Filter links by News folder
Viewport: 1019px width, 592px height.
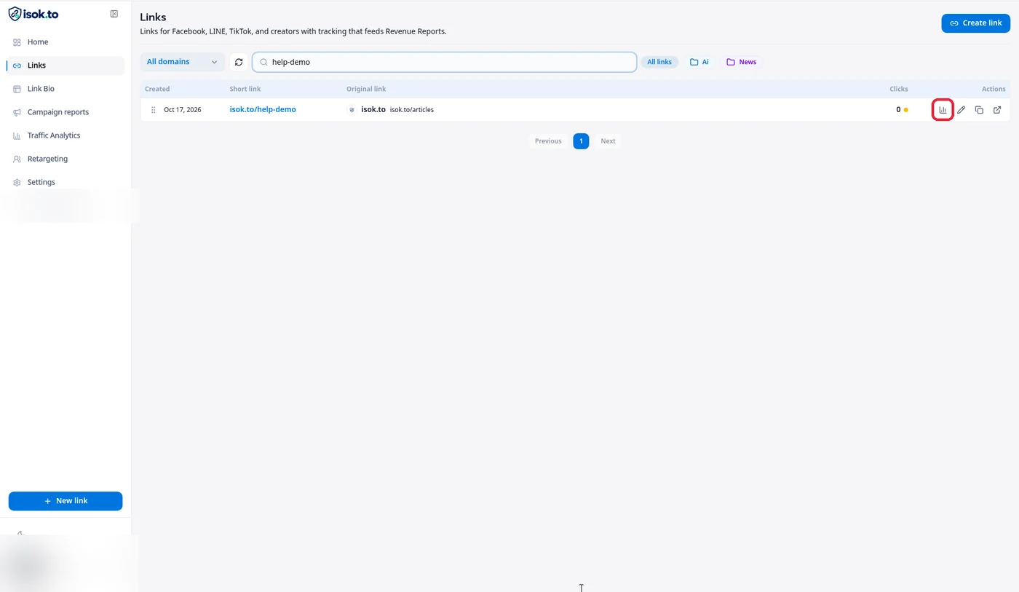pyautogui.click(x=742, y=62)
